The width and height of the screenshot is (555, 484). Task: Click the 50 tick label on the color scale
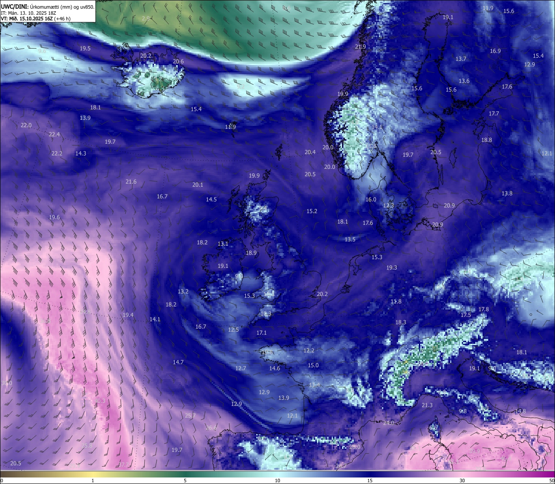tap(551, 481)
